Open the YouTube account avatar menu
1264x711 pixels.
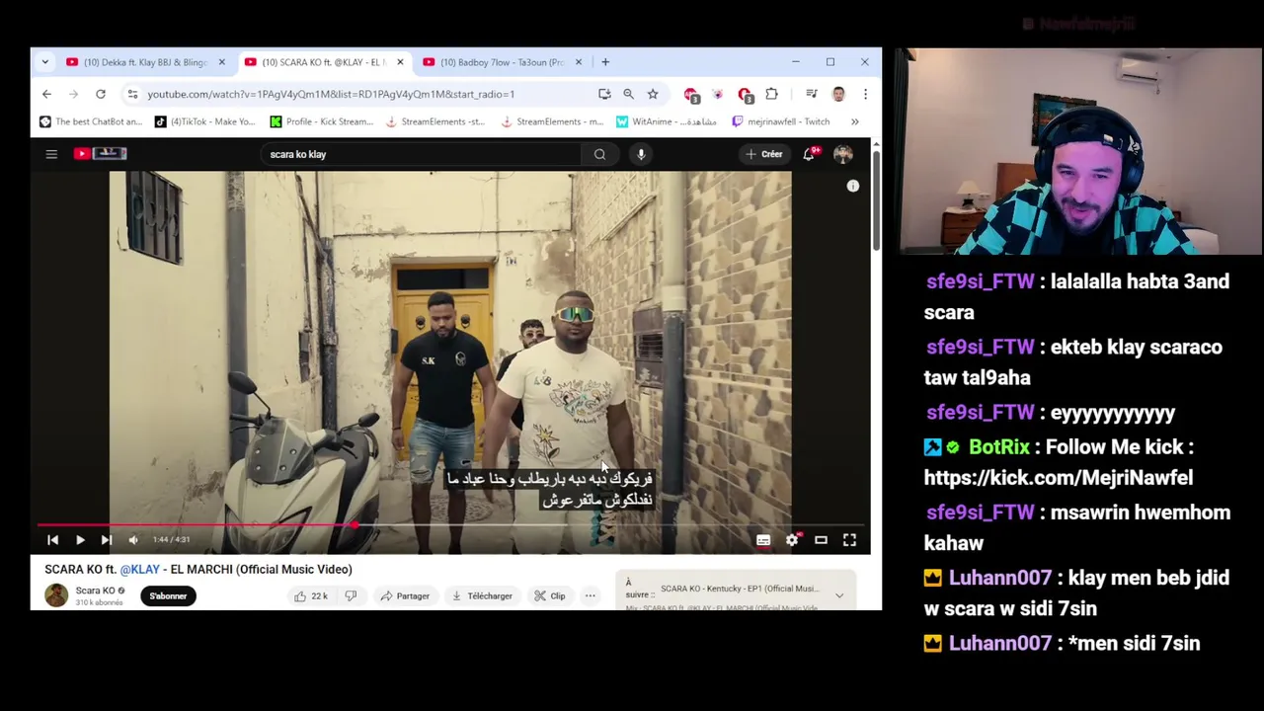[842, 154]
